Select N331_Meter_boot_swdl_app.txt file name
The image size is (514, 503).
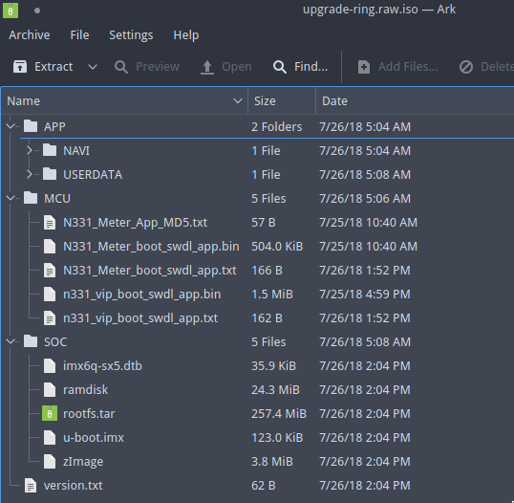tap(149, 271)
